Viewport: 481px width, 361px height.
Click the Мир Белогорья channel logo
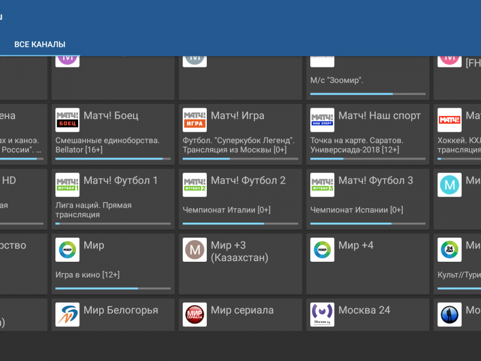coord(67,315)
